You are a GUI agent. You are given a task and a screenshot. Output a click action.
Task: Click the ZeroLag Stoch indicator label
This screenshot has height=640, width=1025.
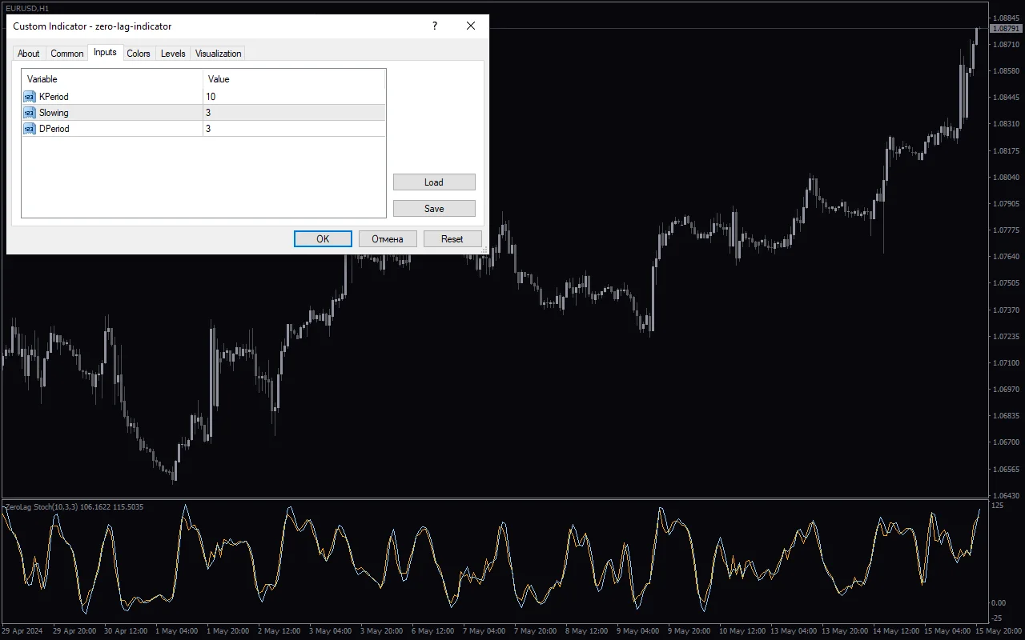72,506
